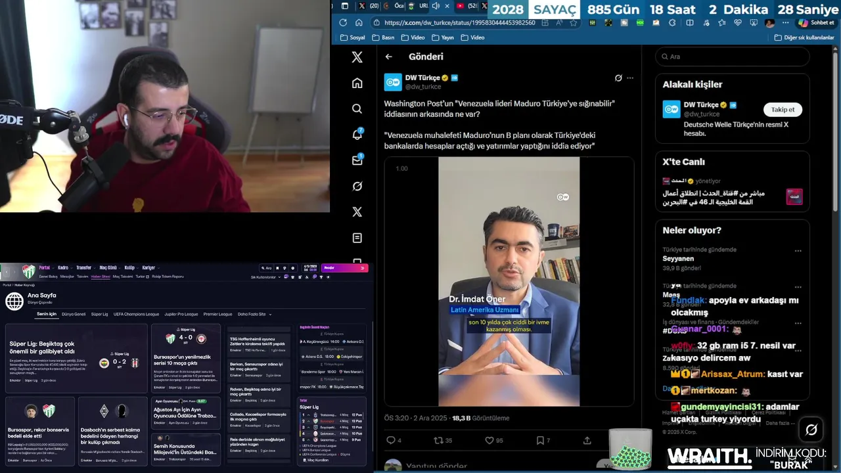This screenshot has height=473, width=841.
Task: Click the İlerle continue button in Football Manager
Action: [x=344, y=268]
